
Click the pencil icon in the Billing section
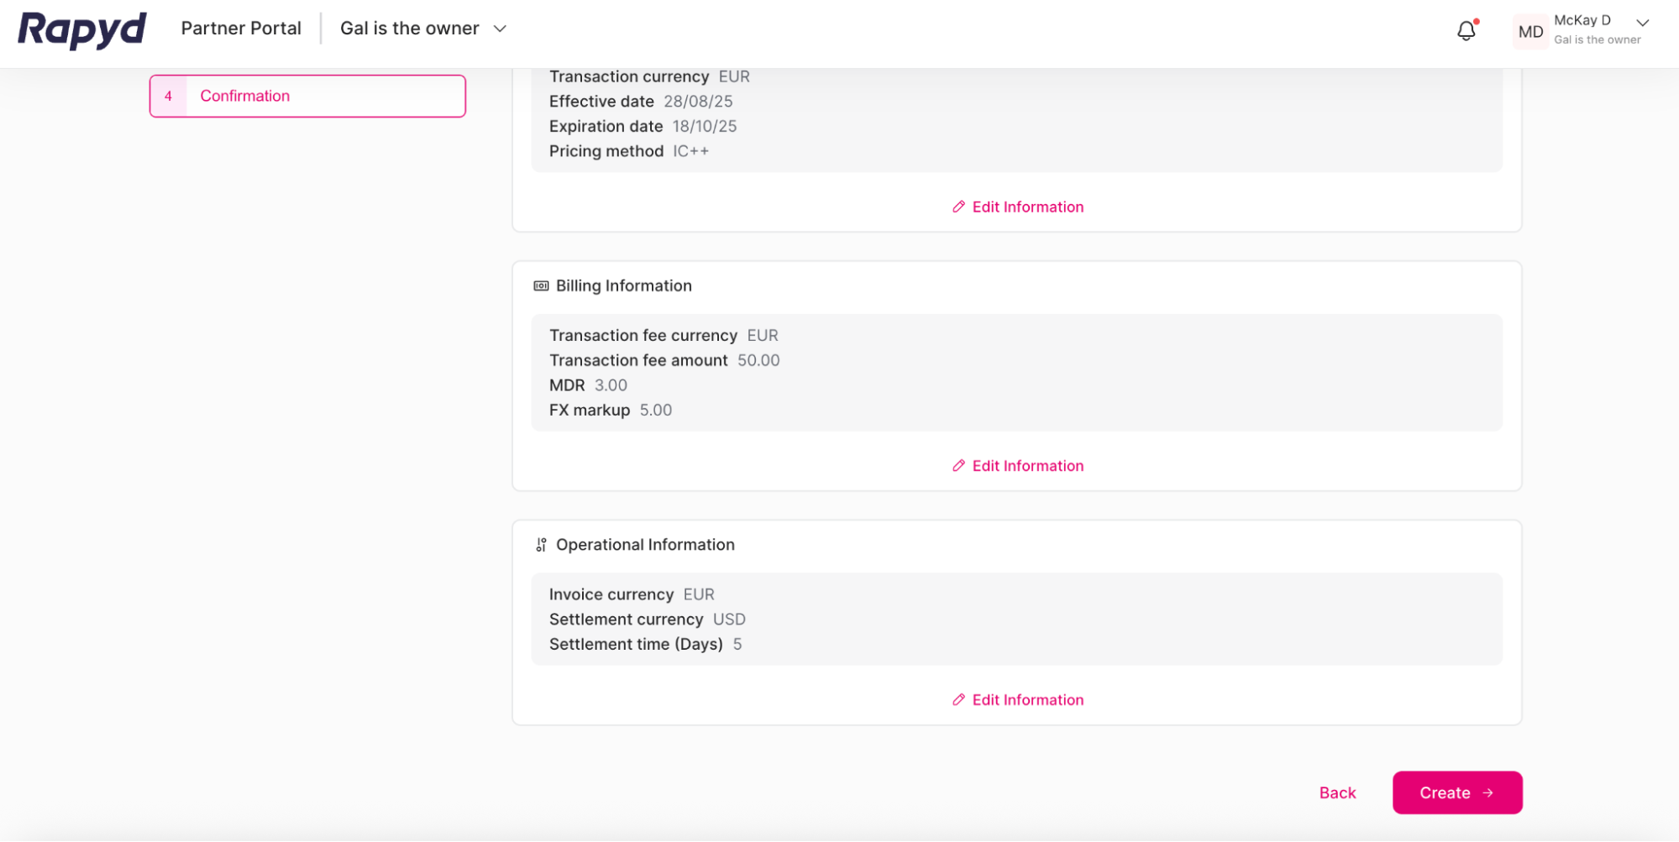(958, 465)
